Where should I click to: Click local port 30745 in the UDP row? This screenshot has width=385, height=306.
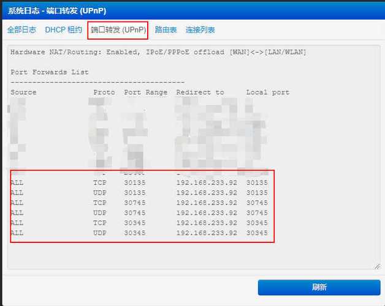(257, 213)
